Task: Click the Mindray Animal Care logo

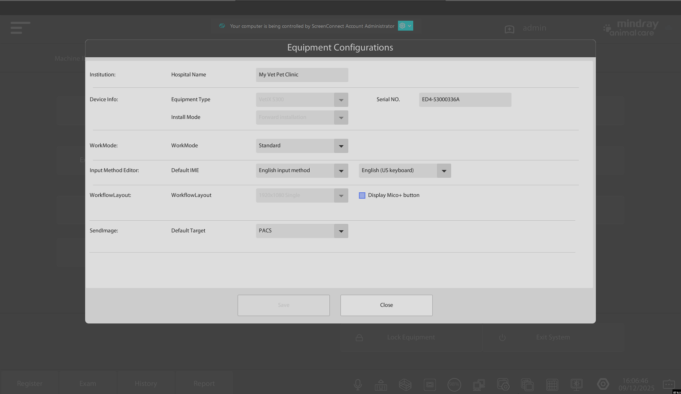Action: pyautogui.click(x=631, y=28)
